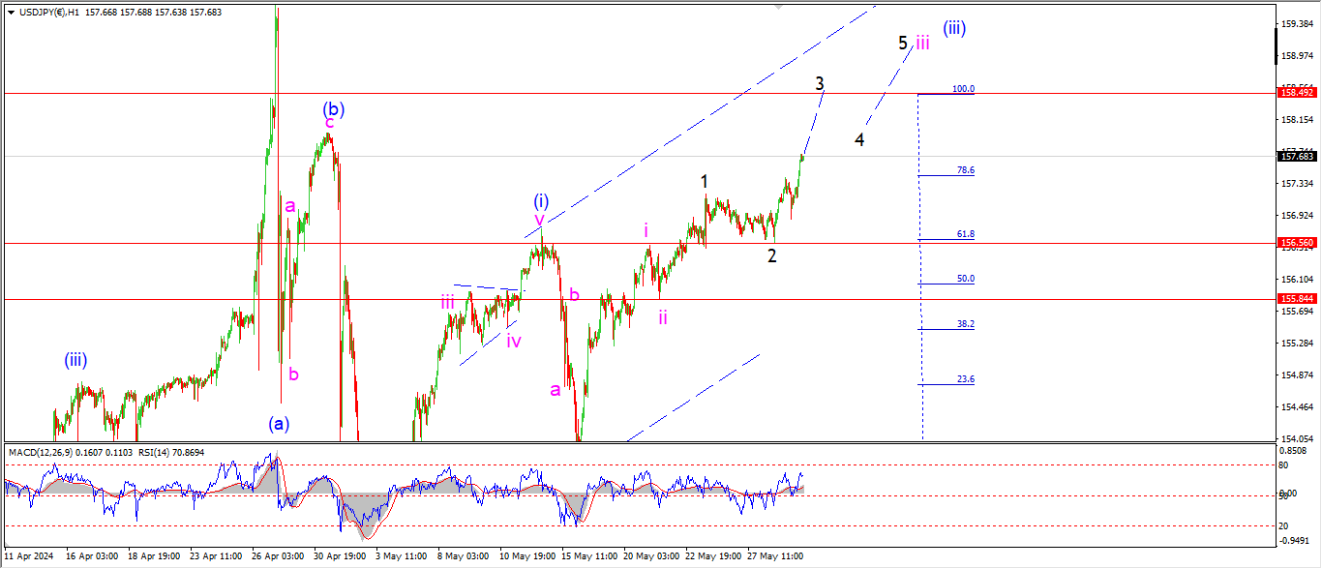Select the red 156.560 price level tag
The image size is (1322, 569).
pos(1296,243)
